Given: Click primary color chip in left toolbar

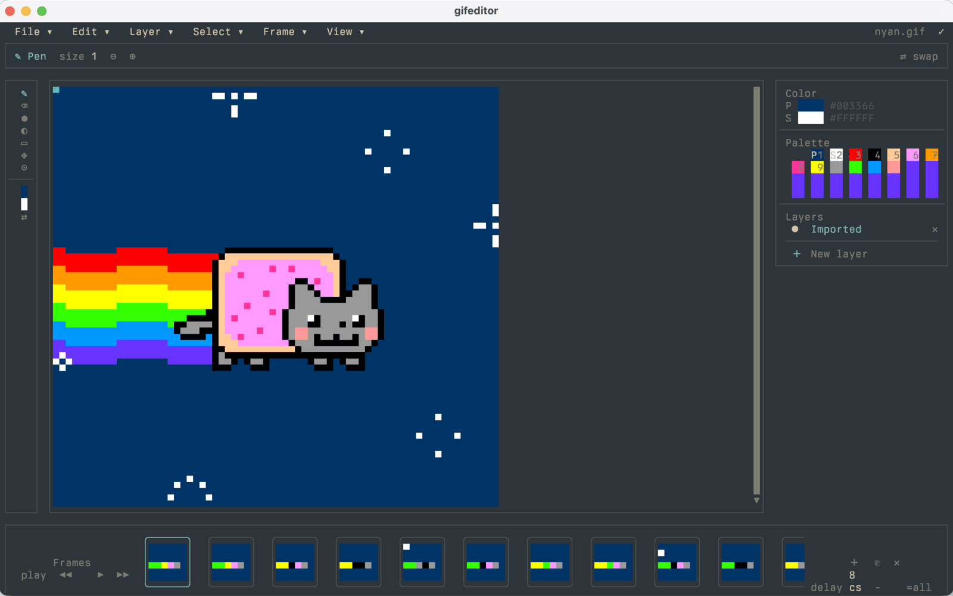Looking at the screenshot, I should point(24,192).
